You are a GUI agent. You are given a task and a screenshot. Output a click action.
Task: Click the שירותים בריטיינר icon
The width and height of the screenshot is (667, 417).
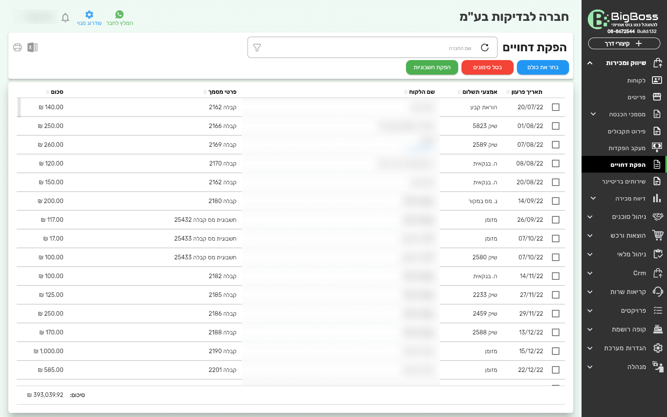(x=657, y=181)
